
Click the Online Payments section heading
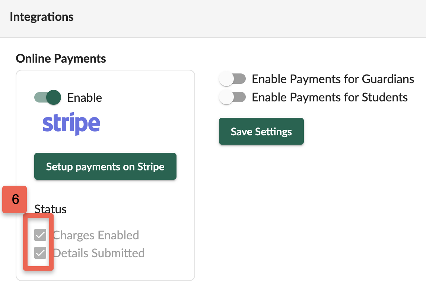pos(61,59)
